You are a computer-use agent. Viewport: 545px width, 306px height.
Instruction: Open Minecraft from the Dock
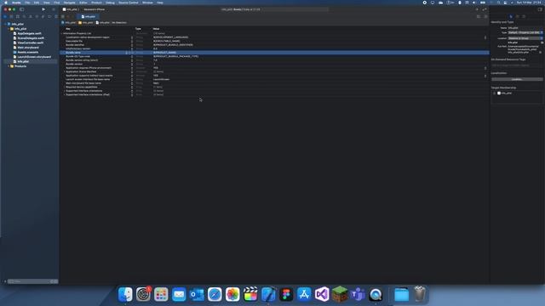pyautogui.click(x=340, y=294)
